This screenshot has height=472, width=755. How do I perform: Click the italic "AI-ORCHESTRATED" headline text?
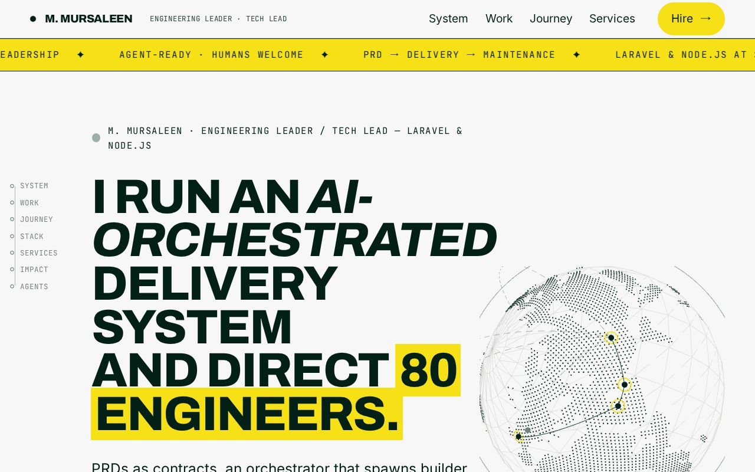tap(295, 218)
